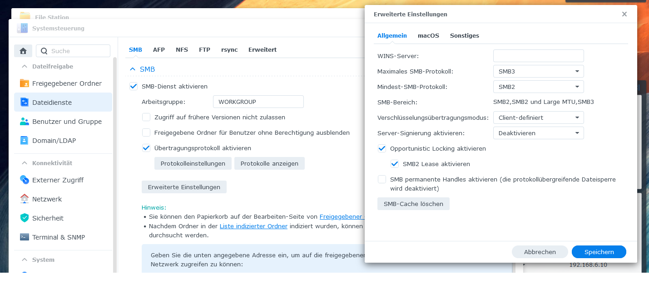Open the Freigegebener Ordner folder icon

coord(25,83)
